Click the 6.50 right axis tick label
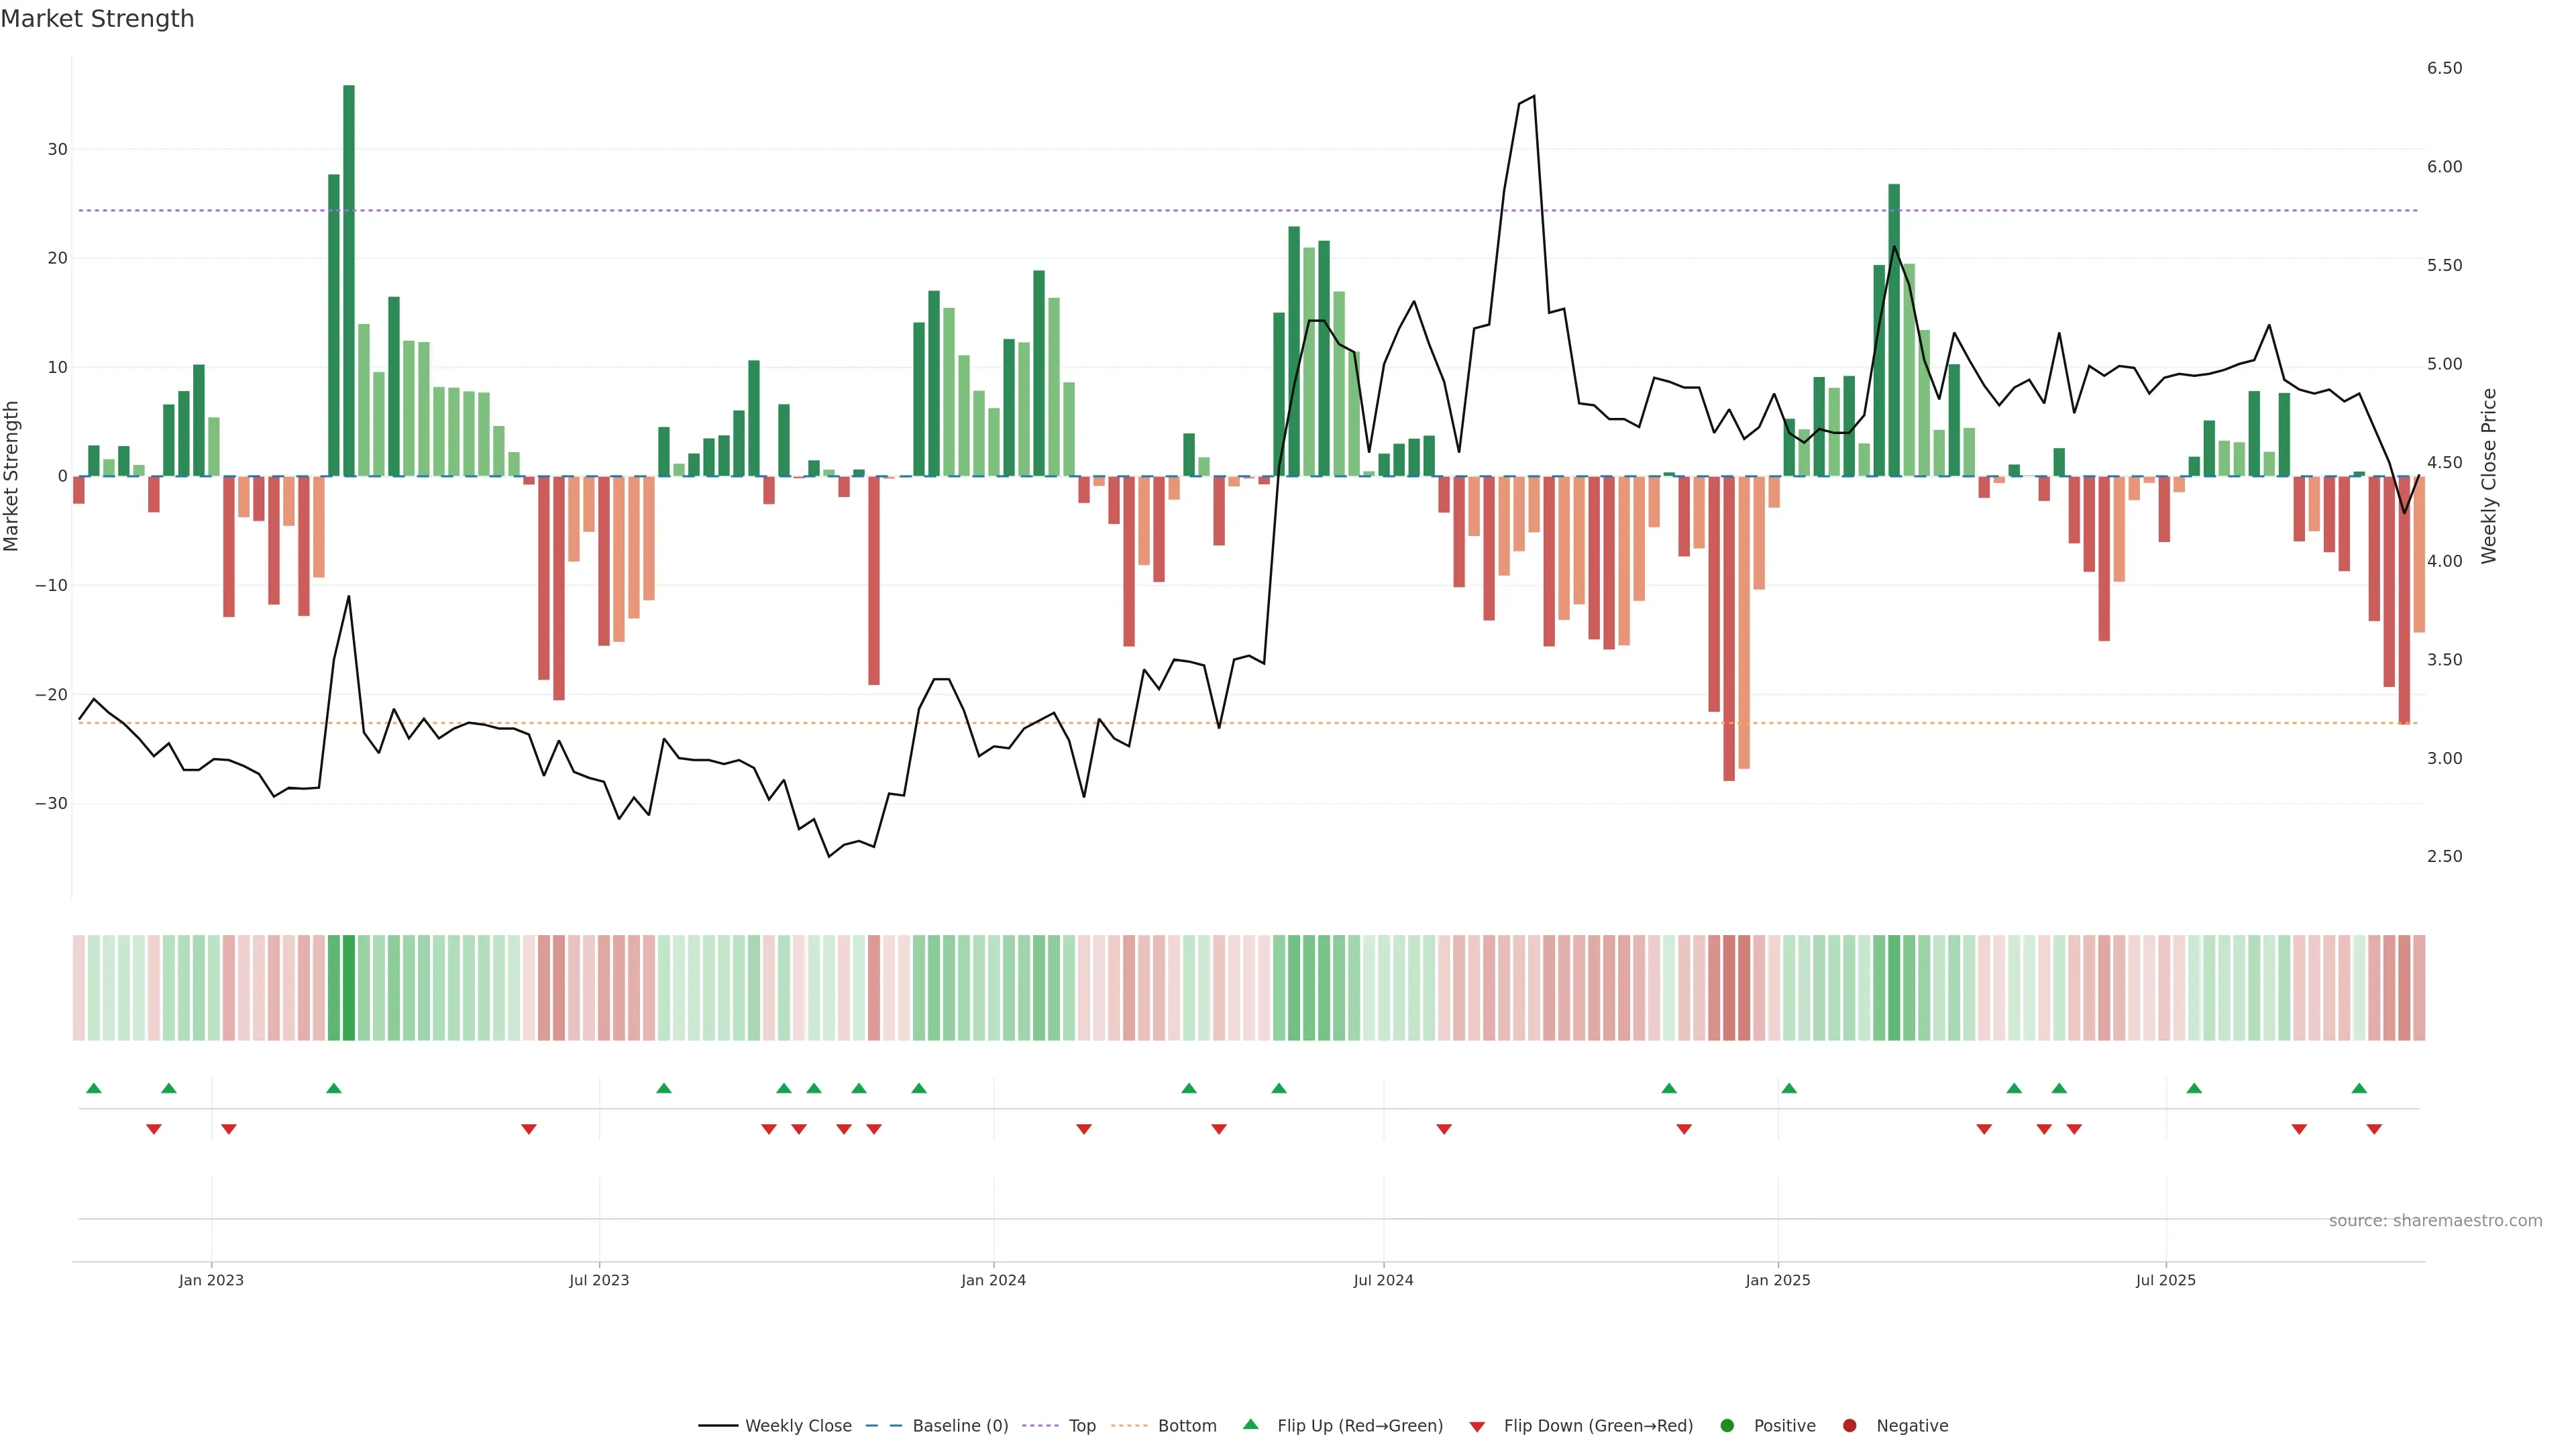The height and width of the screenshot is (1449, 2576). 2444,68
